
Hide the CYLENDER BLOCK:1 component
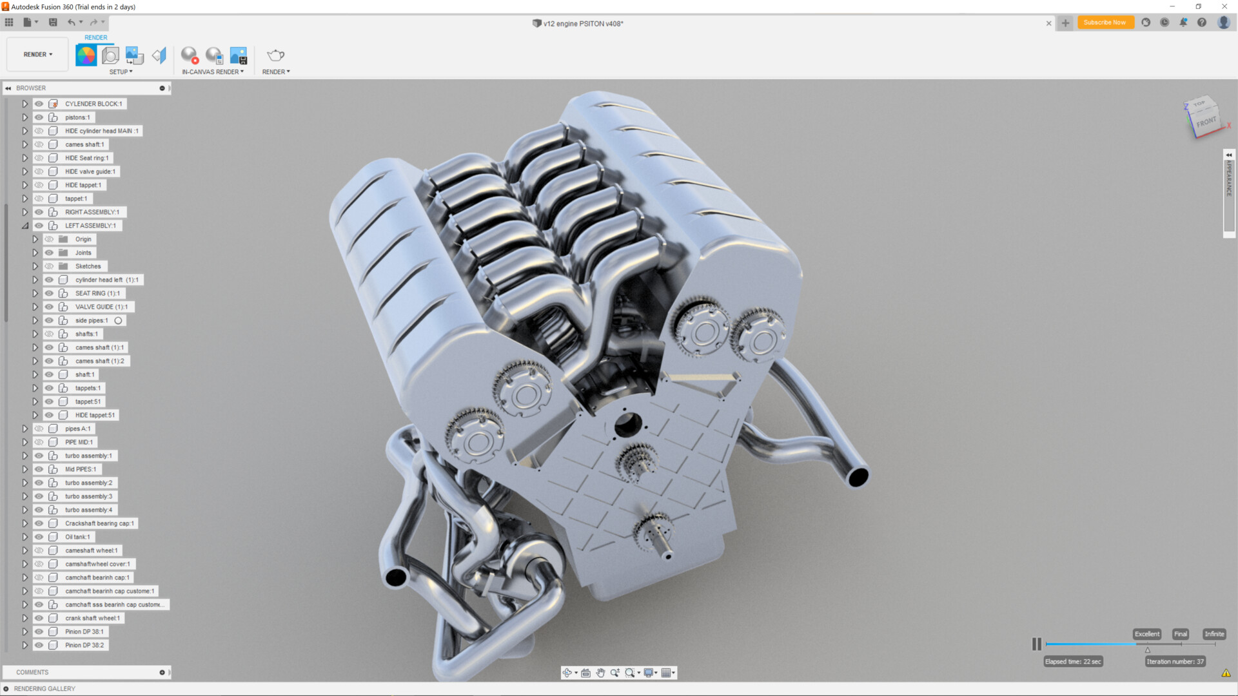pos(39,103)
